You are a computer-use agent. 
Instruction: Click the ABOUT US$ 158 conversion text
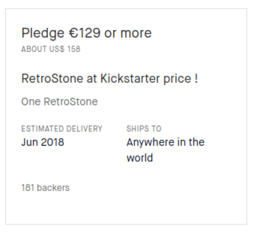51,50
